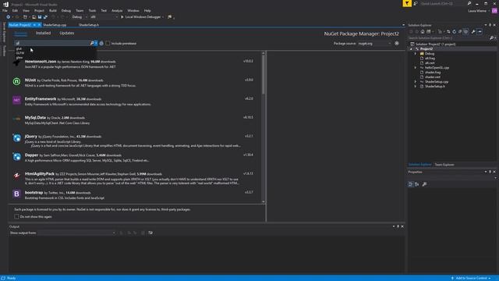
Task: Open the x86 platform dropdown
Action: [104, 17]
